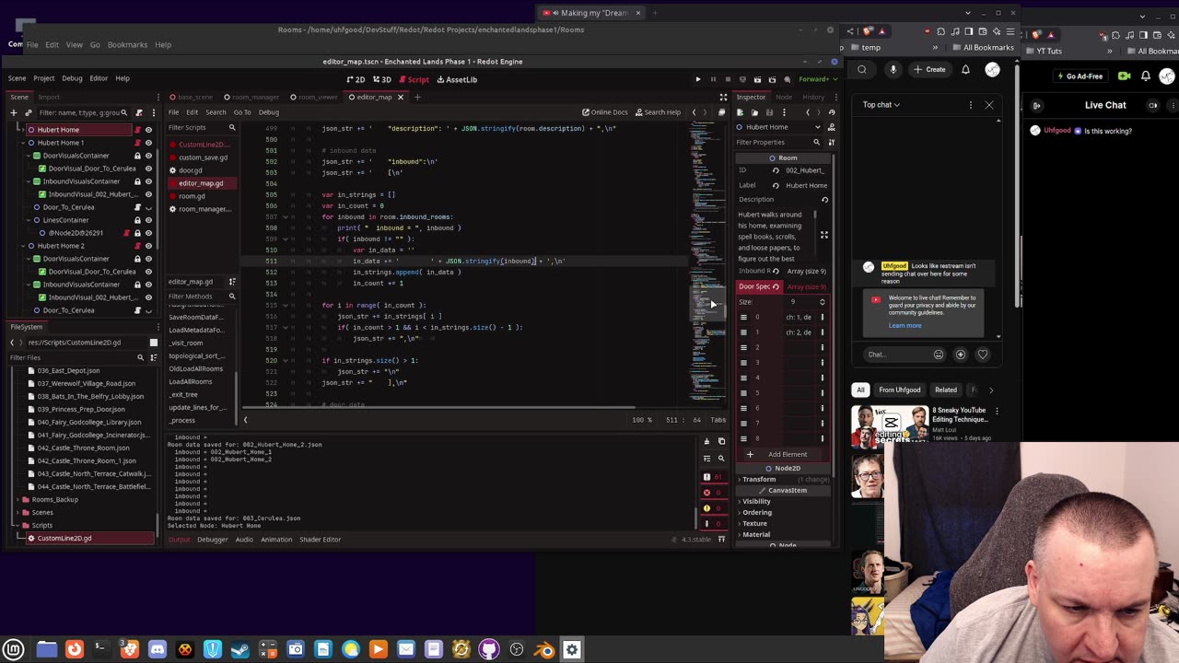The height and width of the screenshot is (663, 1179).
Task: Hide the @Node2D@26291 node
Action: click(x=148, y=233)
